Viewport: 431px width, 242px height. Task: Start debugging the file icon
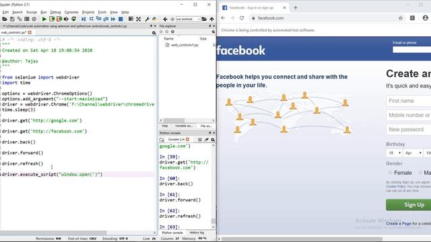pos(84,19)
